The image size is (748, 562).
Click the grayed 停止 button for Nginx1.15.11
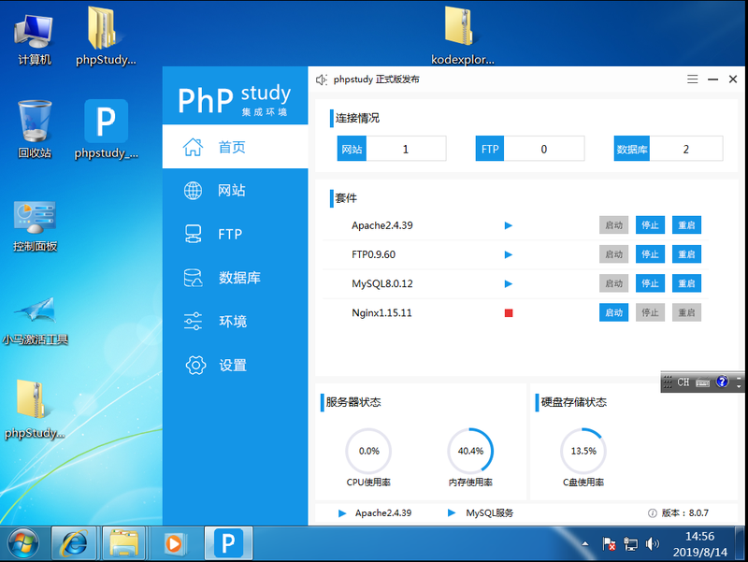click(650, 312)
